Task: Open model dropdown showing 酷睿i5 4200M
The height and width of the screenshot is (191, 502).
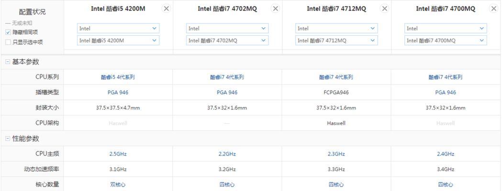Action: [118, 40]
